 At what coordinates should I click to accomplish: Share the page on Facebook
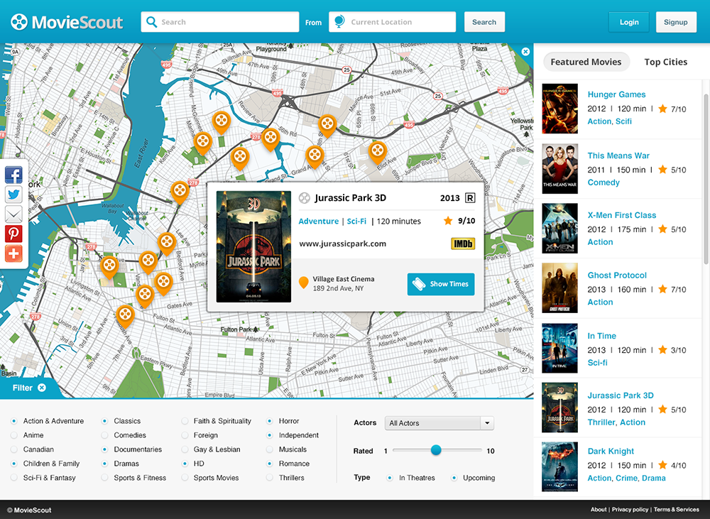(x=13, y=175)
